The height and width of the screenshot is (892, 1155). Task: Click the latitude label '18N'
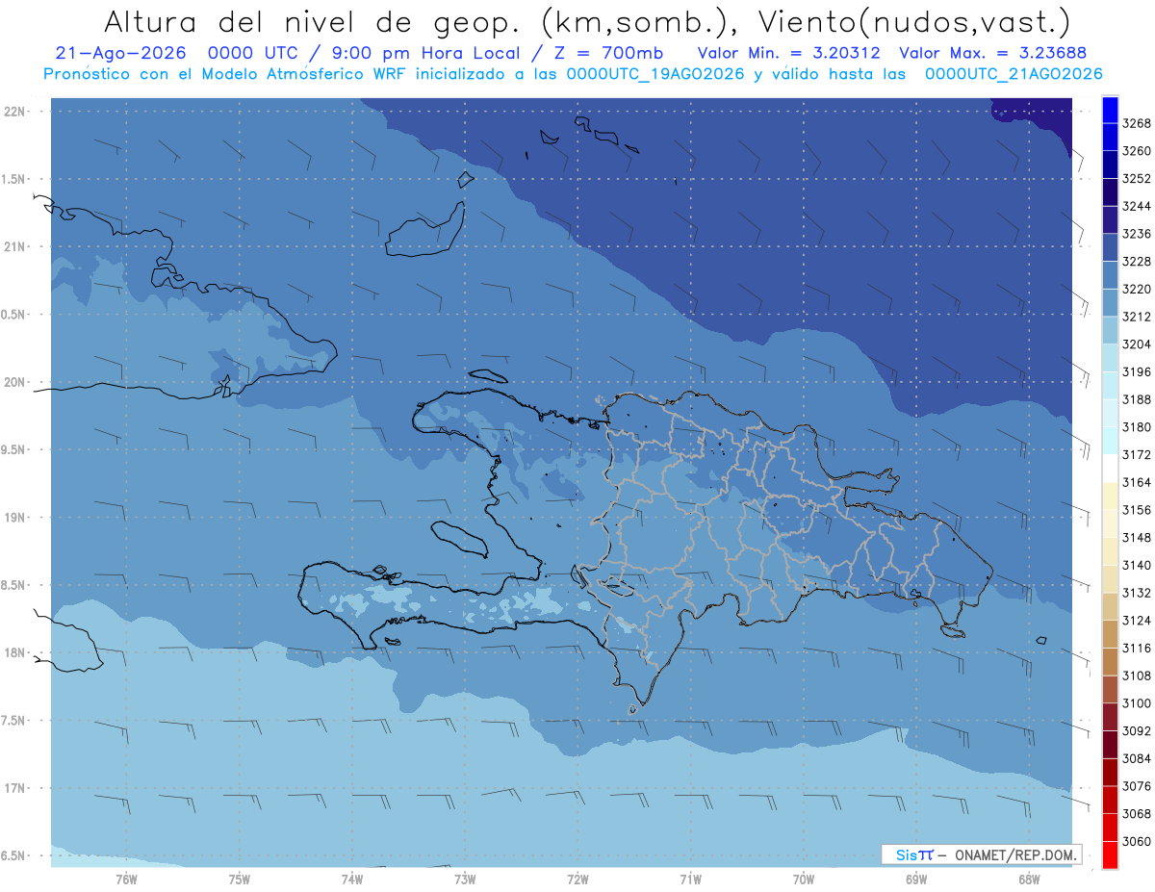point(15,652)
